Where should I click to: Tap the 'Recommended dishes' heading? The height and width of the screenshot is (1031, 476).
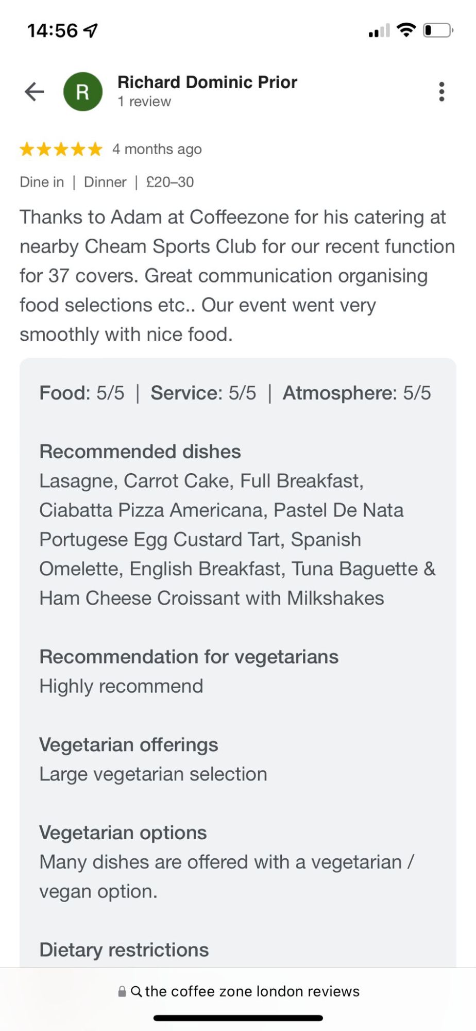tap(140, 452)
